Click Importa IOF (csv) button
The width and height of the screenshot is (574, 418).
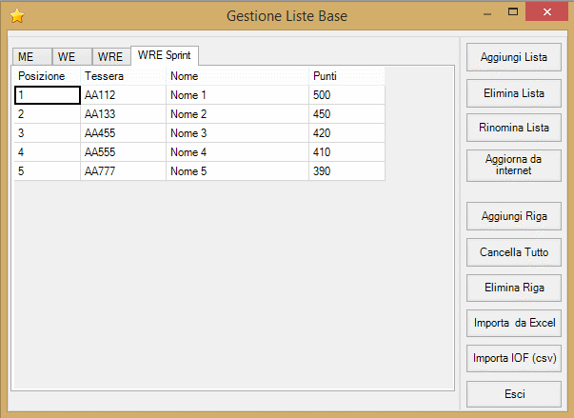coord(514,358)
